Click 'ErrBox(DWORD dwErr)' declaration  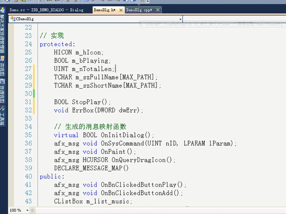coord(106,110)
